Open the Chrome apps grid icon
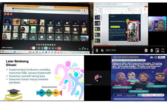 tap(6, 11)
